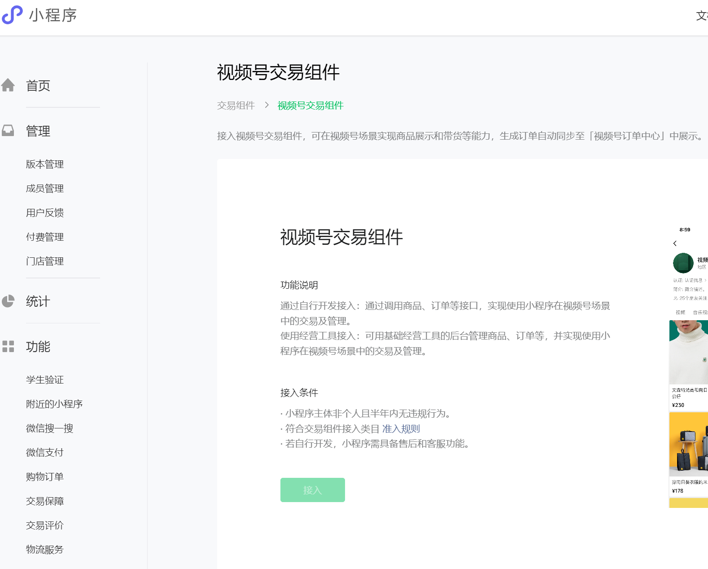Open the 统计 sidebar section
708x569 pixels.
click(38, 301)
